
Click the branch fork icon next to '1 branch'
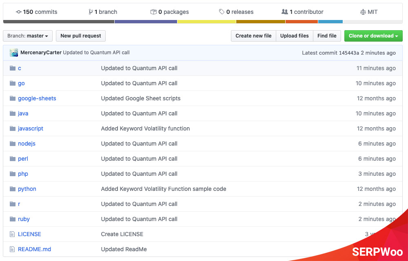point(90,12)
